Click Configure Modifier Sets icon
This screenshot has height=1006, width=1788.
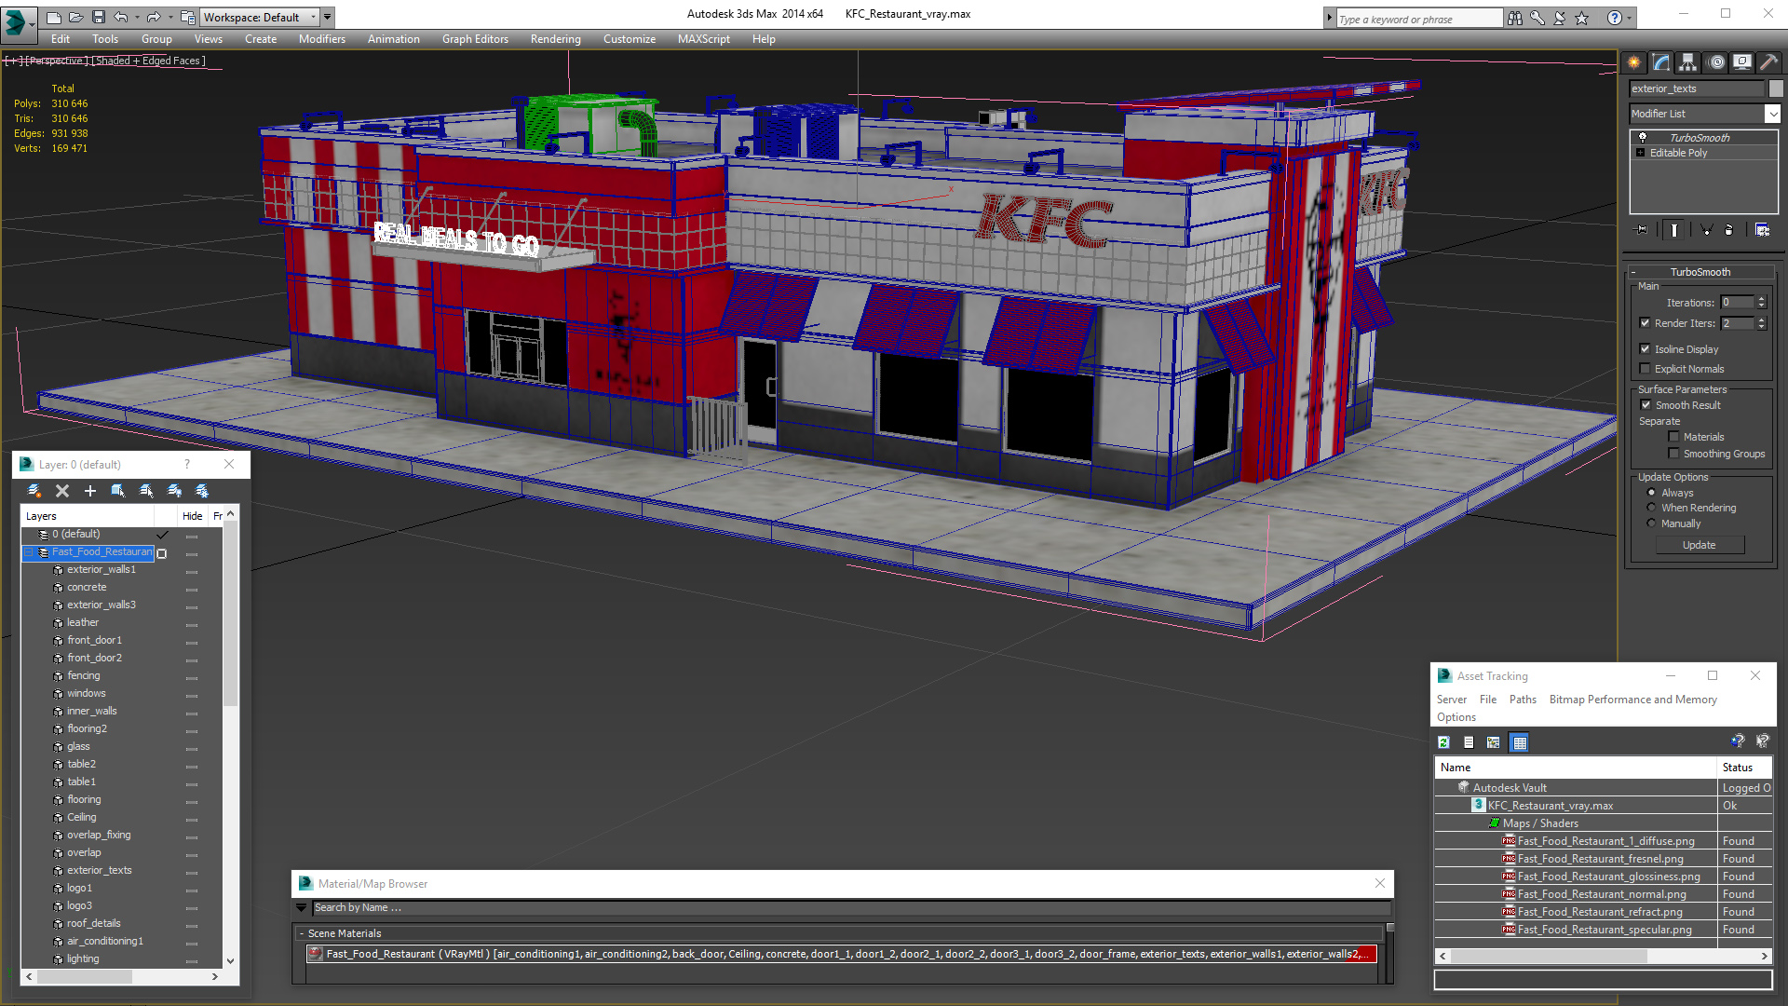point(1762,229)
